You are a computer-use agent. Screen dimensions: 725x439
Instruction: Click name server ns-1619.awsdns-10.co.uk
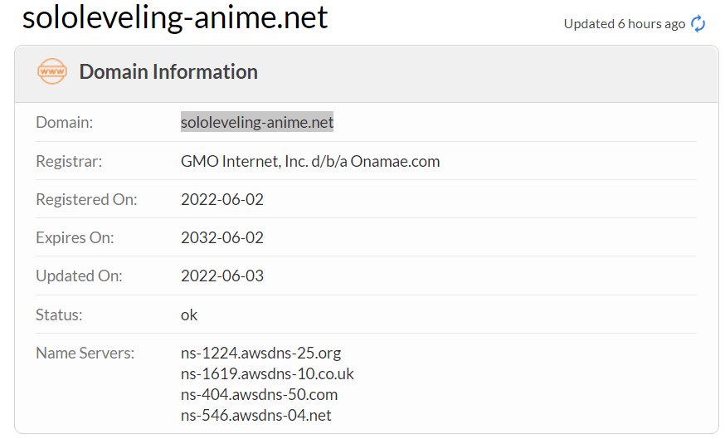(267, 373)
